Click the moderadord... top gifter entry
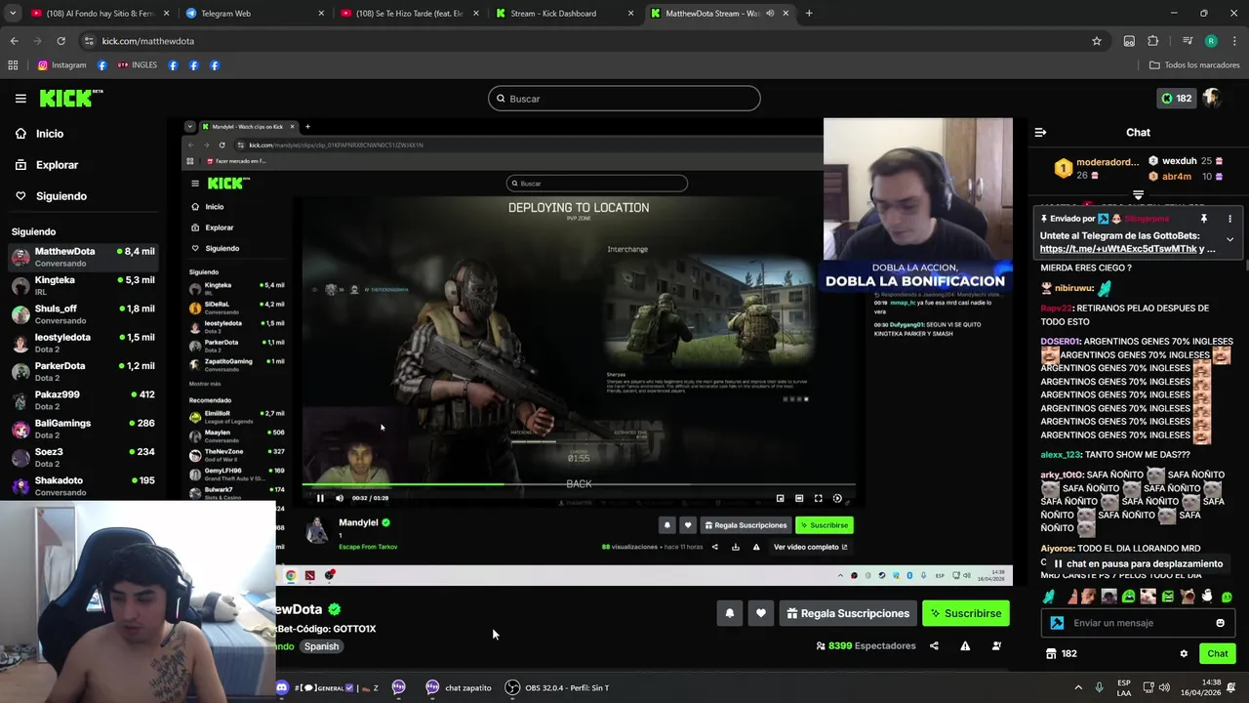The height and width of the screenshot is (703, 1249). [x=1096, y=168]
